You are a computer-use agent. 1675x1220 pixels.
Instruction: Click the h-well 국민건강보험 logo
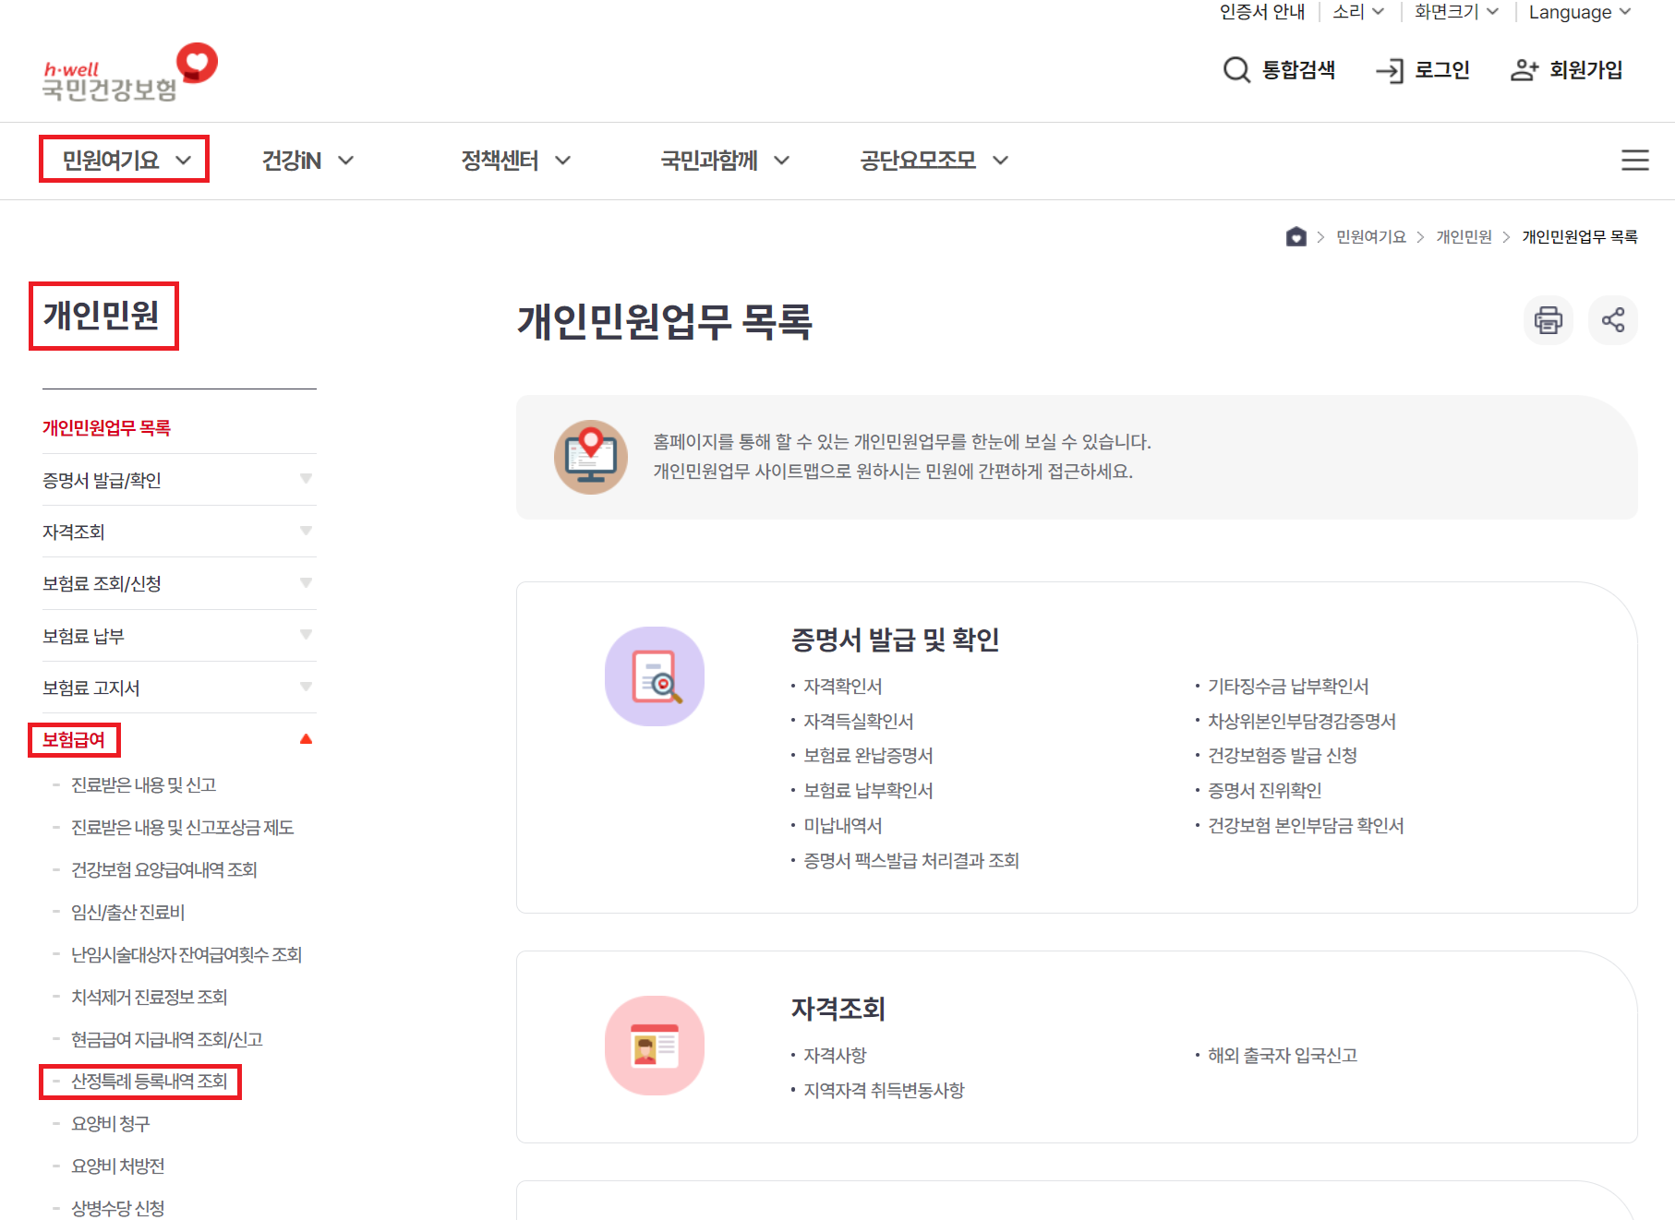coord(130,72)
